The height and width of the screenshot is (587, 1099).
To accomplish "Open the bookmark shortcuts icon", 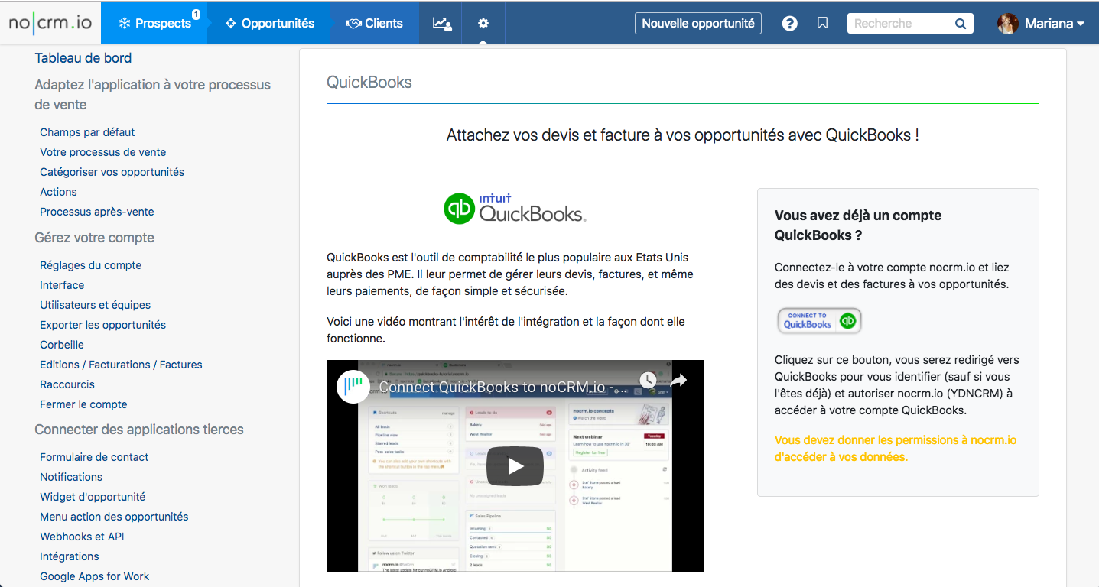I will tap(822, 24).
